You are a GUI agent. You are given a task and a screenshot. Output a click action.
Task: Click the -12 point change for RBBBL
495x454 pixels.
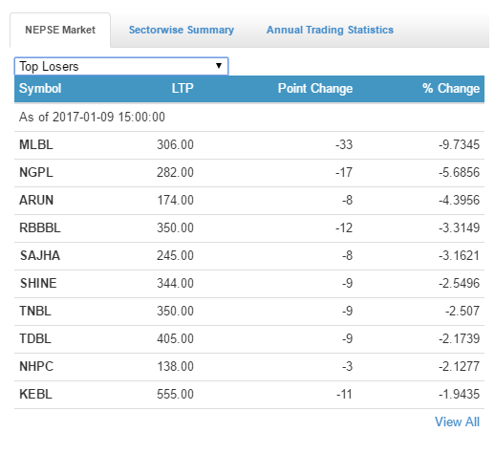(x=344, y=227)
